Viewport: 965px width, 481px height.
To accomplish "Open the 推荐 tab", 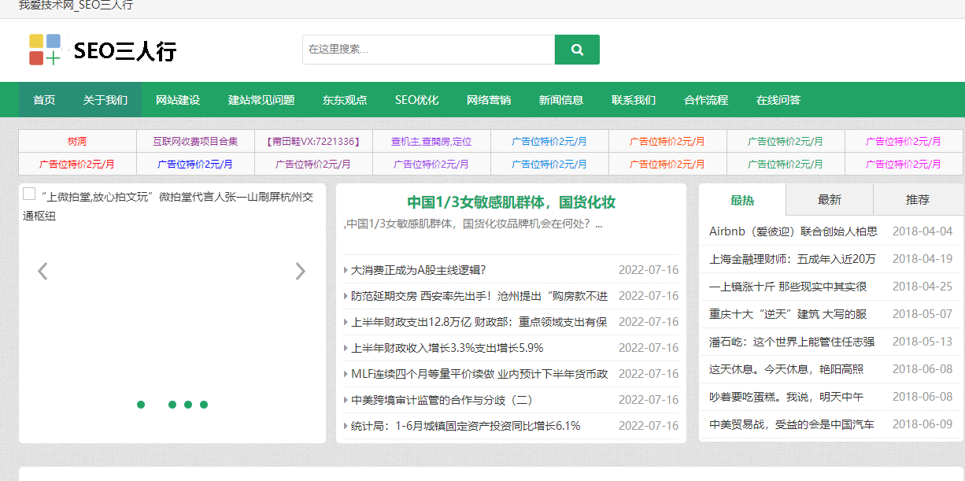I will coord(917,200).
